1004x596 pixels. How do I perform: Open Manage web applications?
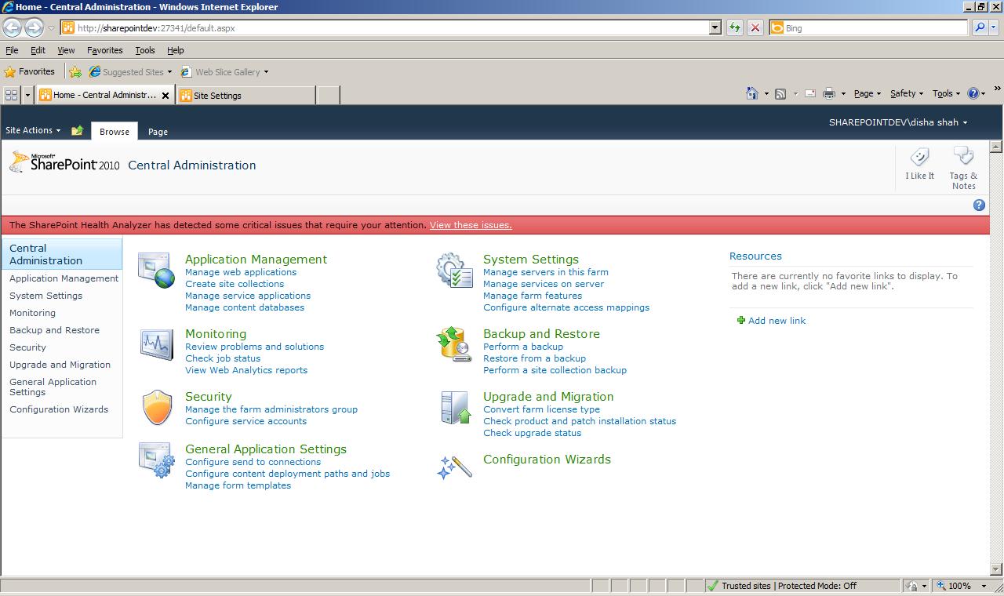tap(239, 272)
